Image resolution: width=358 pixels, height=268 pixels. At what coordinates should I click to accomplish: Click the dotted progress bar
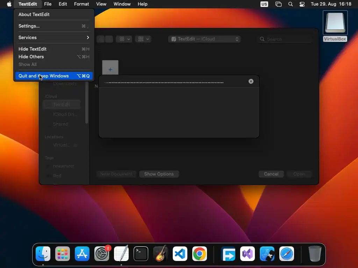click(x=164, y=82)
